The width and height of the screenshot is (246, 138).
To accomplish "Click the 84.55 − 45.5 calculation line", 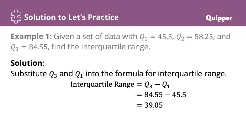I will pyautogui.click(x=165, y=95).
